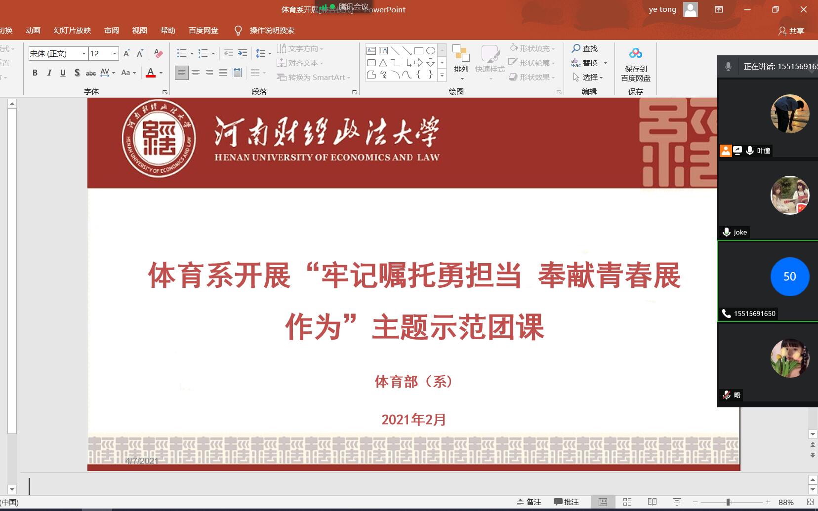The width and height of the screenshot is (818, 511).
Task: Toggle the Underline text style
Action: pos(63,73)
